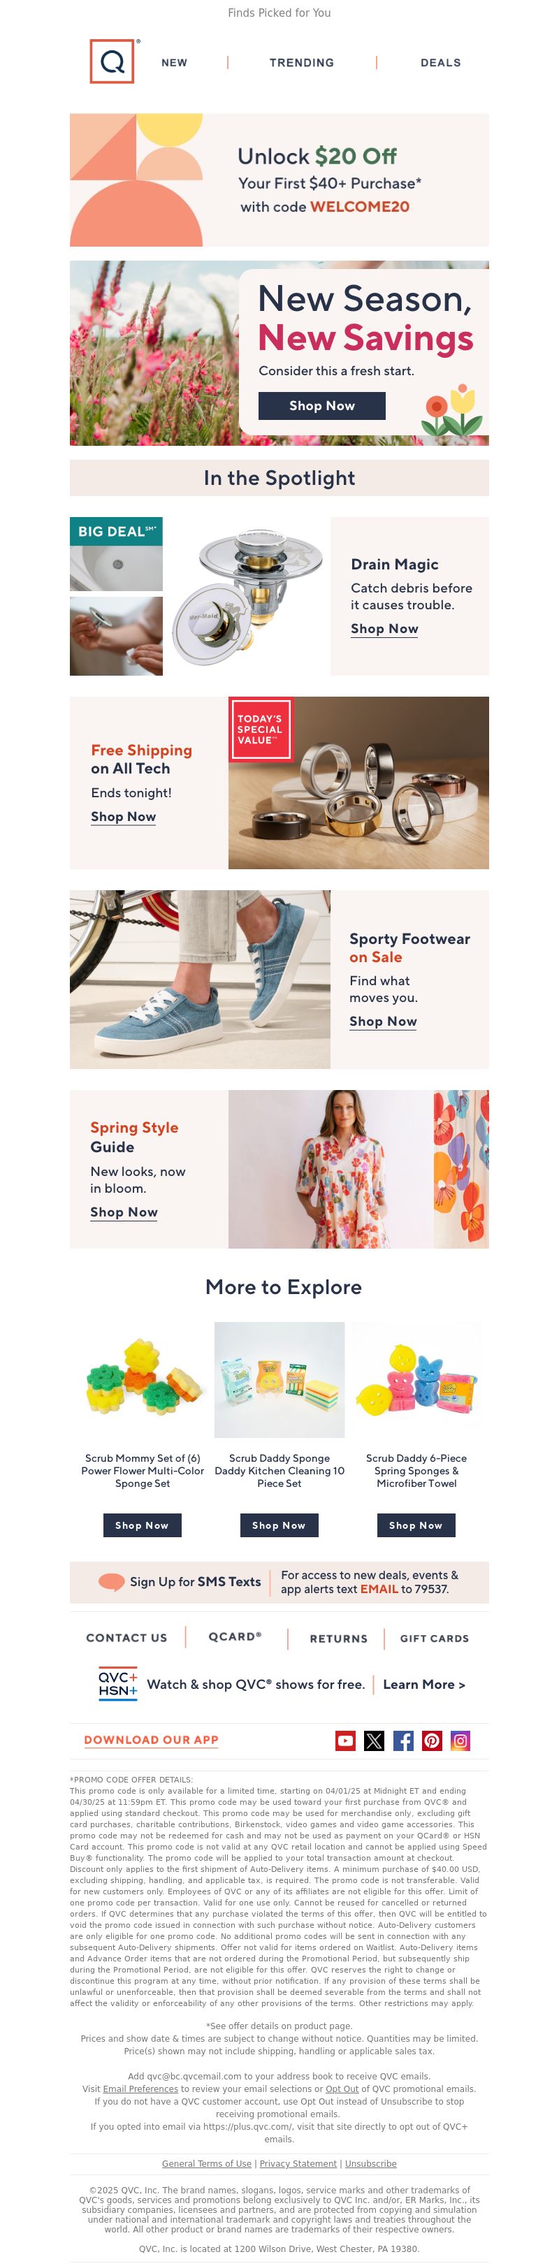
Task: Click Shop Now in New Season banner
Action: [x=322, y=405]
